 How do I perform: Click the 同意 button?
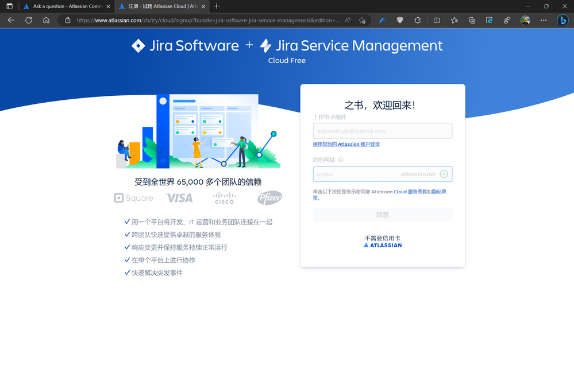click(x=382, y=214)
